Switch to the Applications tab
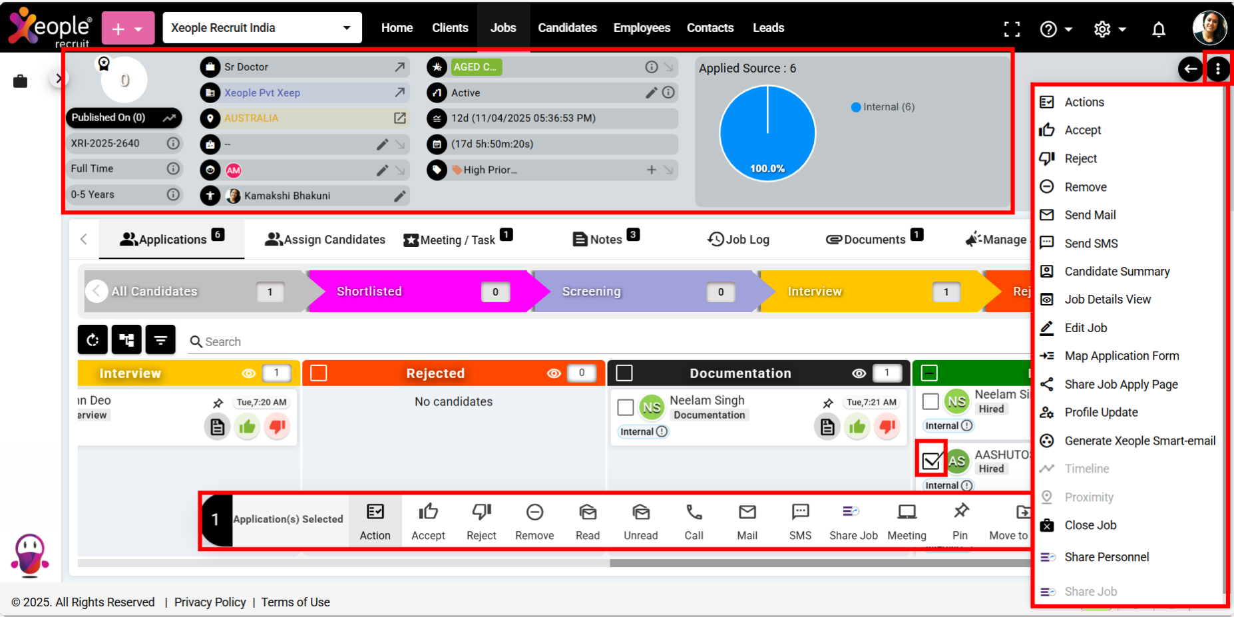The height and width of the screenshot is (617, 1234). [172, 239]
